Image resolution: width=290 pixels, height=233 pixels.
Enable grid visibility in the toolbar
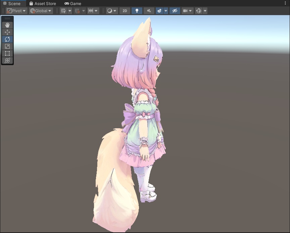(x=63, y=10)
